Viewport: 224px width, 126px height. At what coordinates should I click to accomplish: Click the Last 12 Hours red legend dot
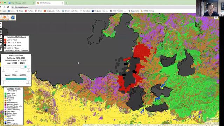tap(5, 40)
